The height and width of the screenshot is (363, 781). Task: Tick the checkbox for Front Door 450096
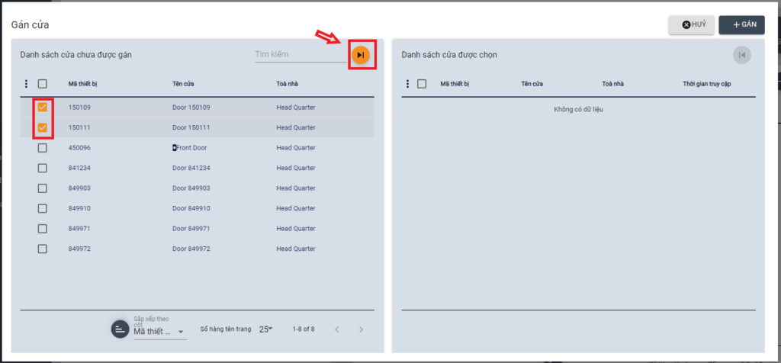(43, 148)
